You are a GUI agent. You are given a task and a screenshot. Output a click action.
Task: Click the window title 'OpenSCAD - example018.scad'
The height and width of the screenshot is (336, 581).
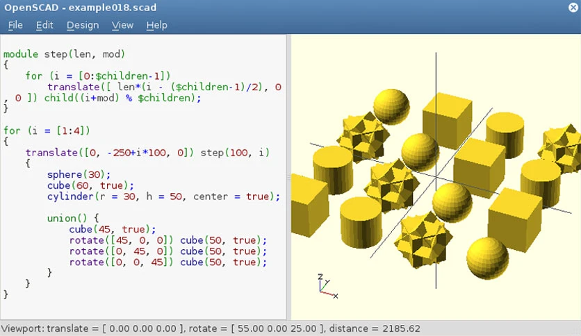tap(81, 8)
